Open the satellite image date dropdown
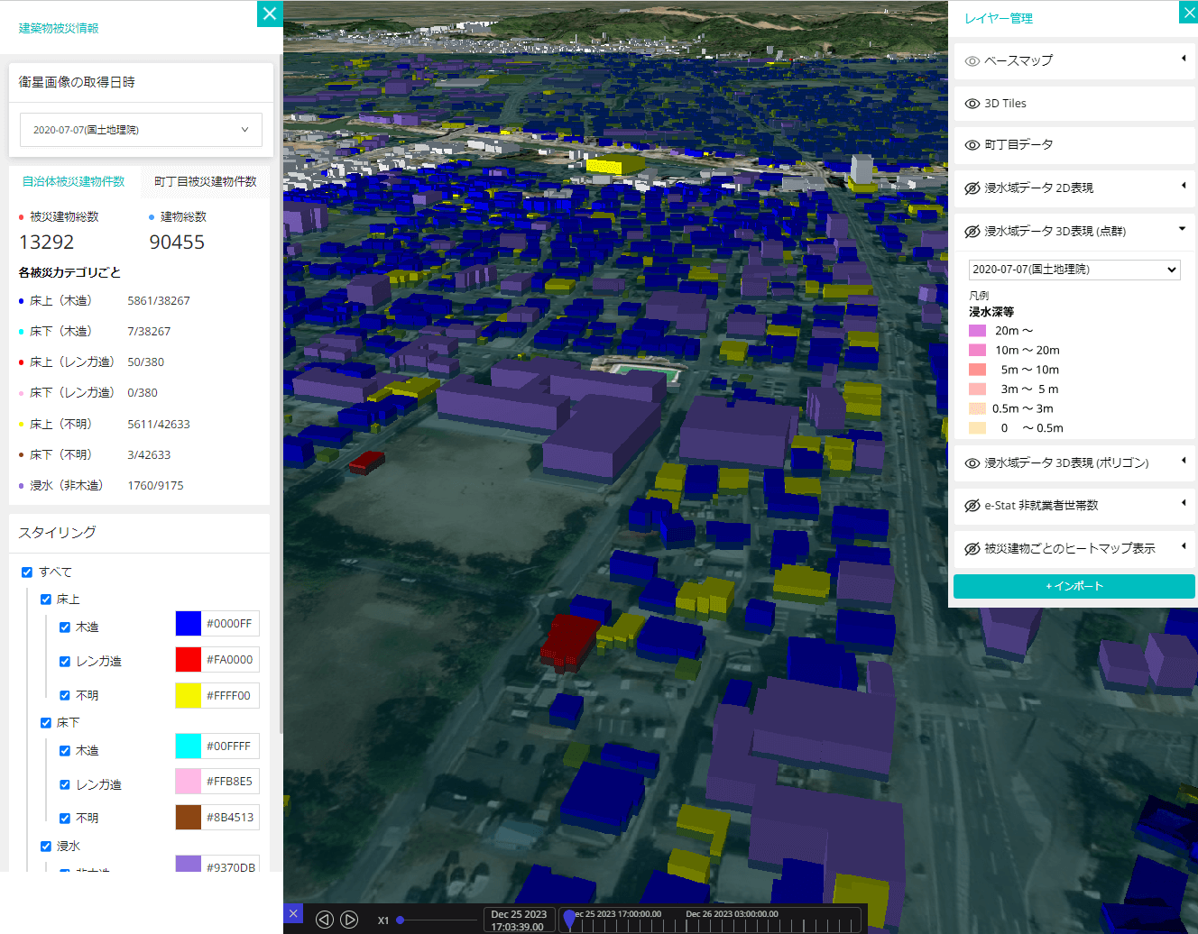This screenshot has width=1198, height=934. pos(141,130)
